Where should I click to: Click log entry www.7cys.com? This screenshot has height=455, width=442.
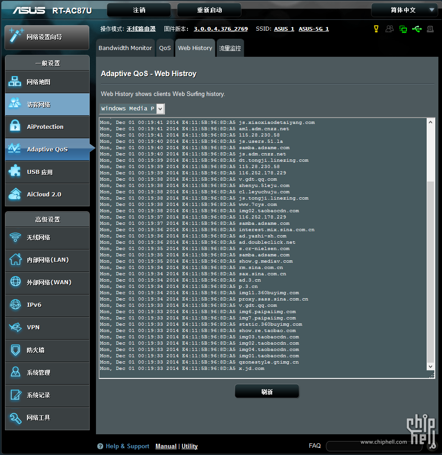[258, 205]
